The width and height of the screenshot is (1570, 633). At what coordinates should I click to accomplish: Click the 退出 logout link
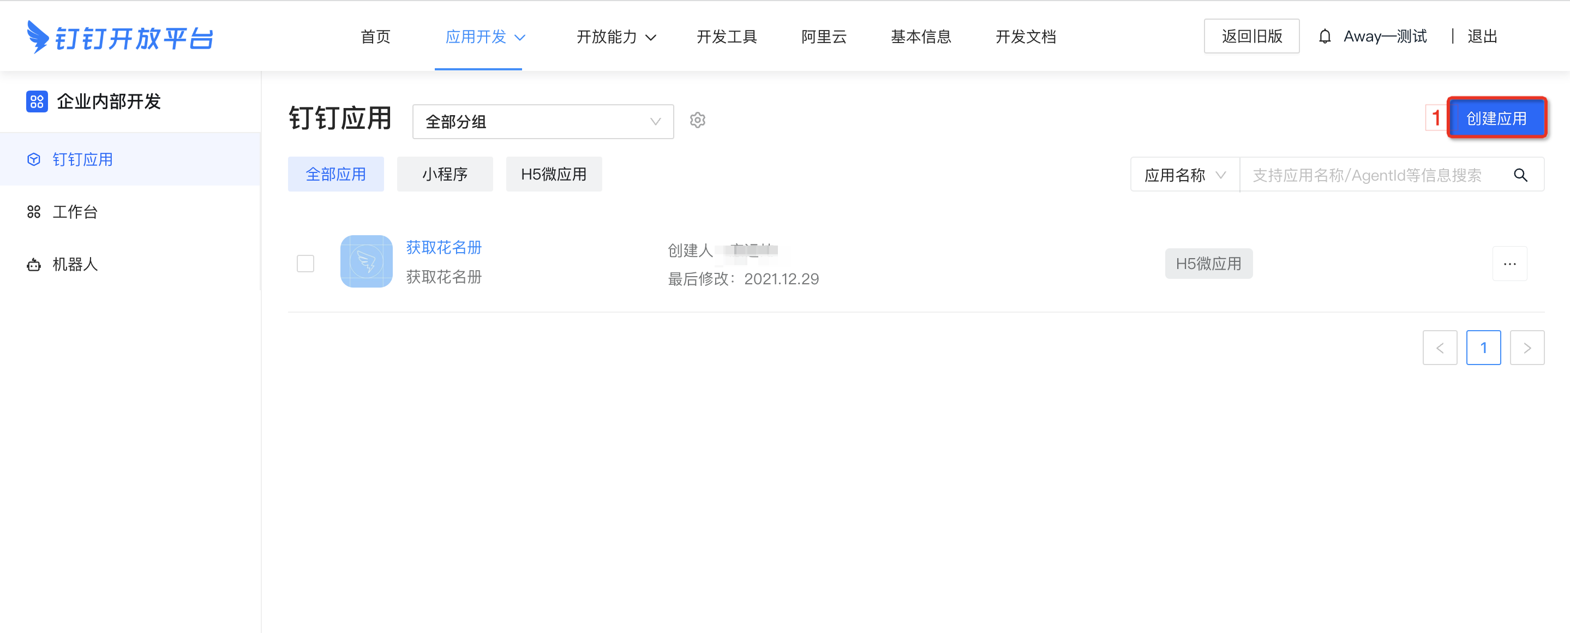(x=1482, y=37)
